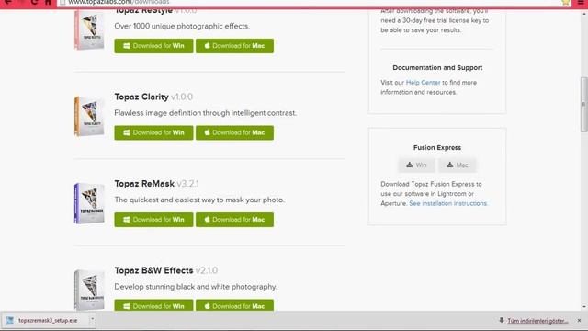
Task: Click Tüm indirilenleri göster link
Action: (537, 321)
